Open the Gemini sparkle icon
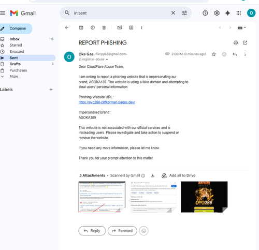Image resolution: width=259 pixels, height=250 pixels. (x=227, y=13)
